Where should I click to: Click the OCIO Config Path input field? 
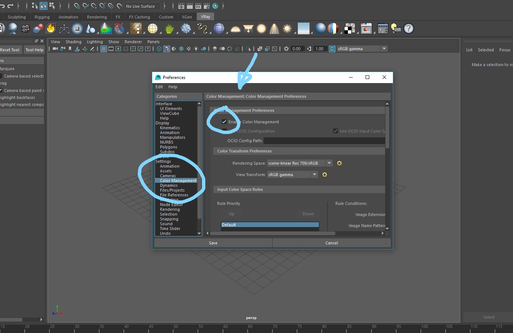click(324, 141)
